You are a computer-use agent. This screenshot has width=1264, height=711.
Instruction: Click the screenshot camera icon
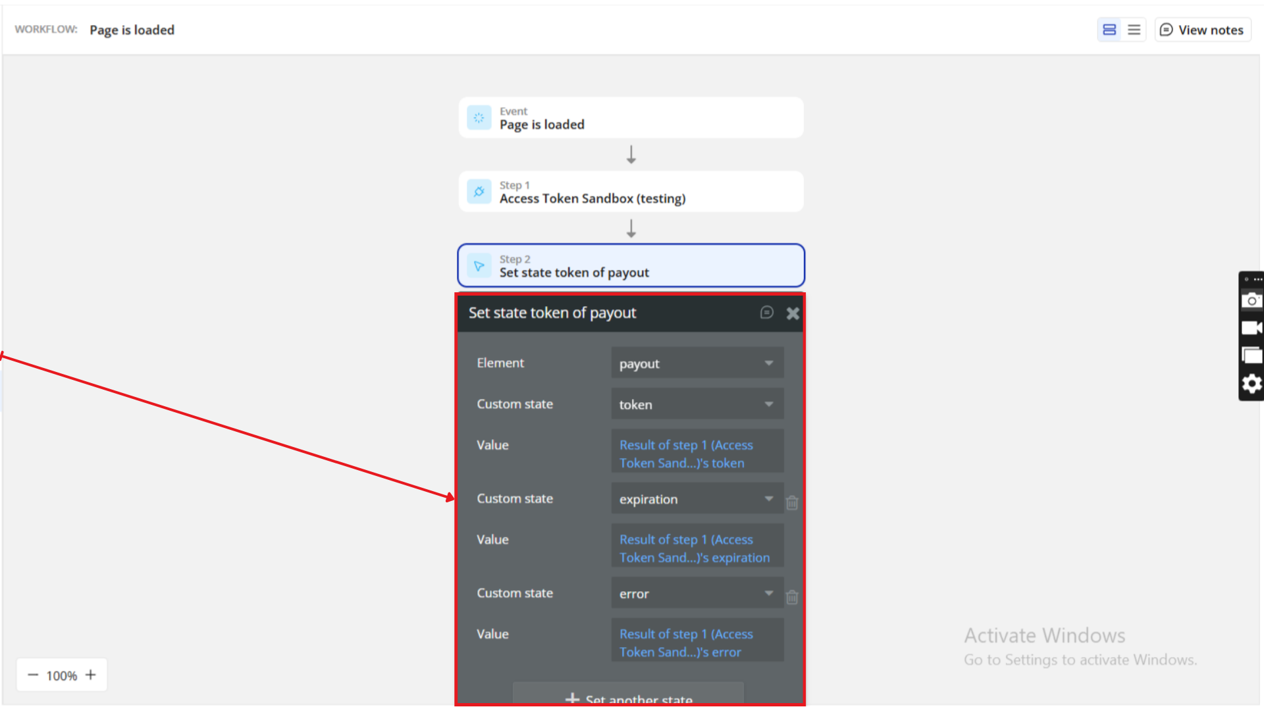point(1251,300)
